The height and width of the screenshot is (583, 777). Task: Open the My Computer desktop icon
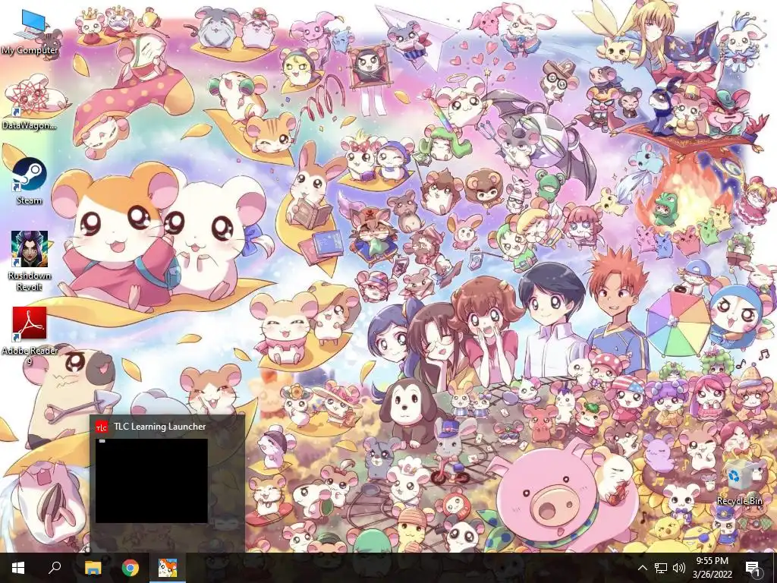click(30, 32)
